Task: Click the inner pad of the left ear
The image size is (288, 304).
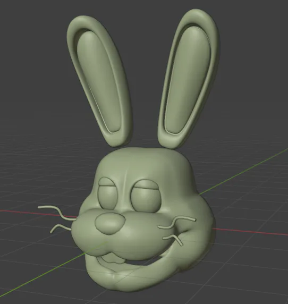Action: [x=99, y=81]
